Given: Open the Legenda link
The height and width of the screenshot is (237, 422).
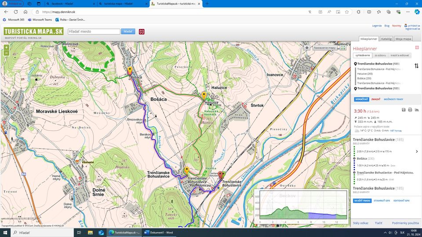Looking at the screenshot, I should pyautogui.click(x=377, y=26).
